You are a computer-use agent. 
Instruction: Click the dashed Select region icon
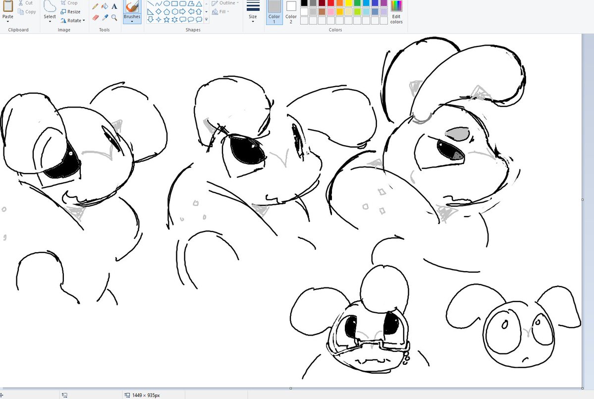[x=50, y=6]
